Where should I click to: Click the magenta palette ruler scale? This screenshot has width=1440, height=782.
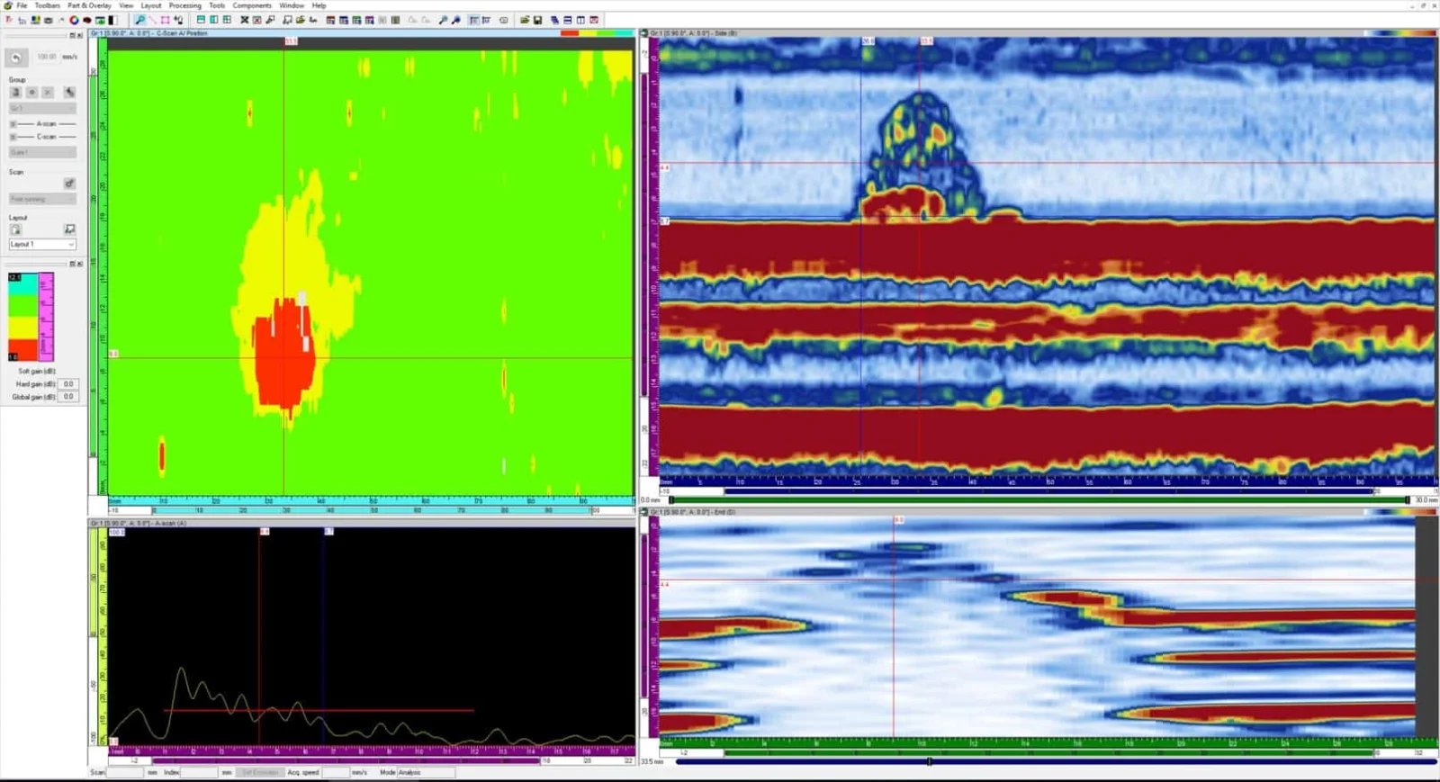(46, 317)
